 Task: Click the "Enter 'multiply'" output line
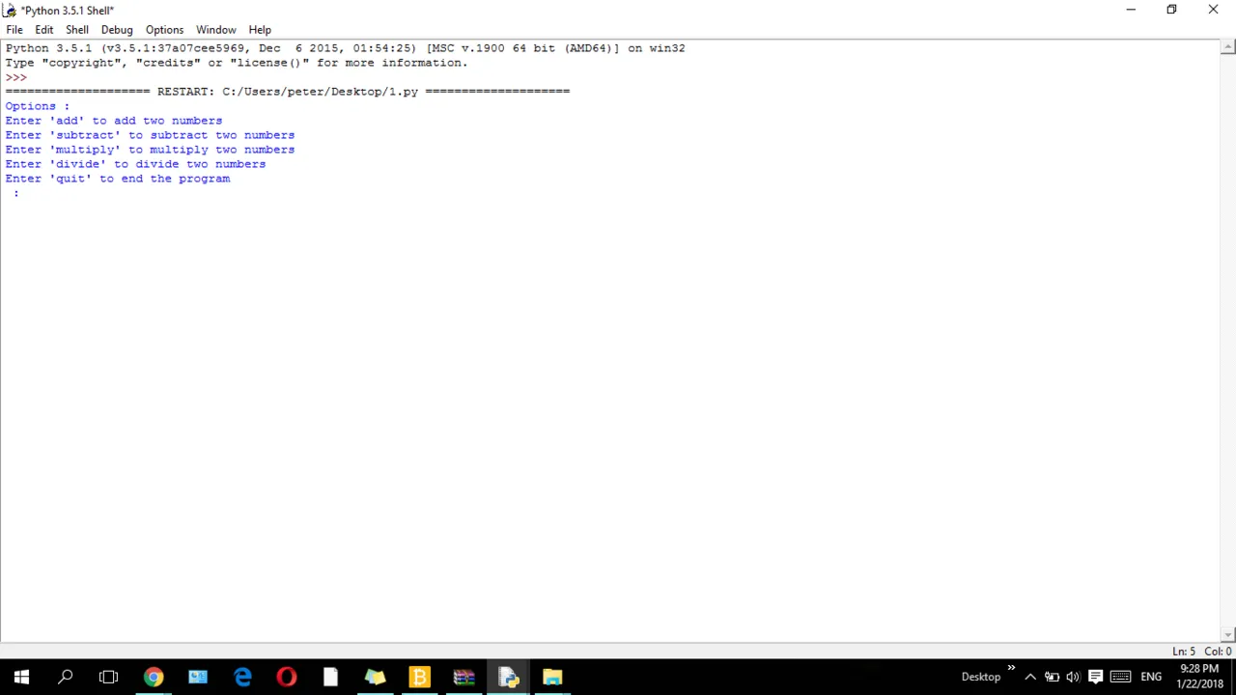click(150, 150)
